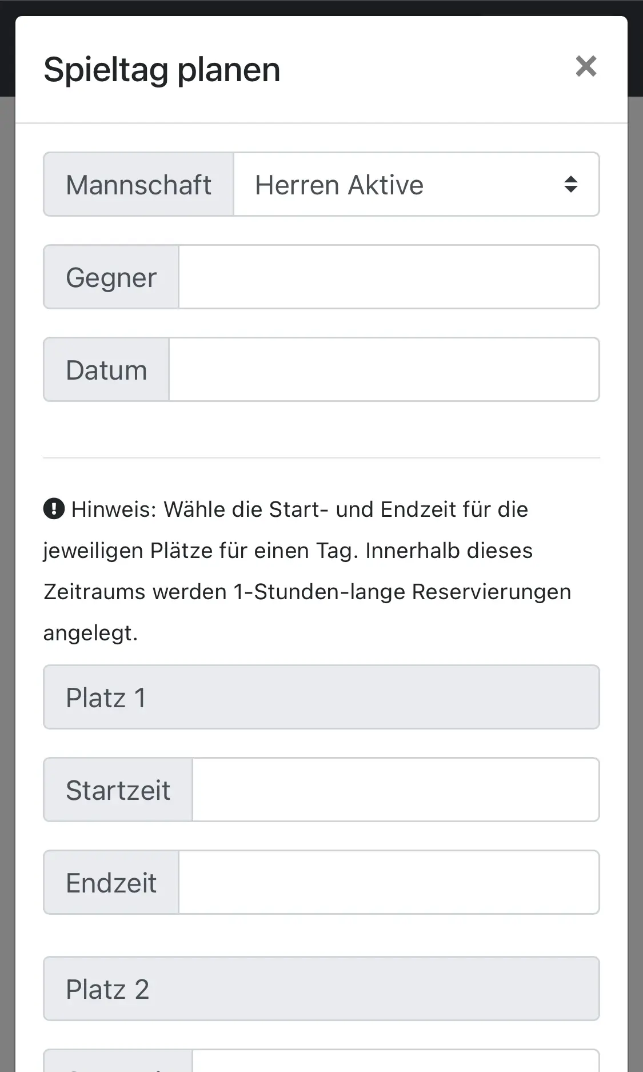
Task: Click the Endzeit input for Platz 1
Action: tap(389, 883)
